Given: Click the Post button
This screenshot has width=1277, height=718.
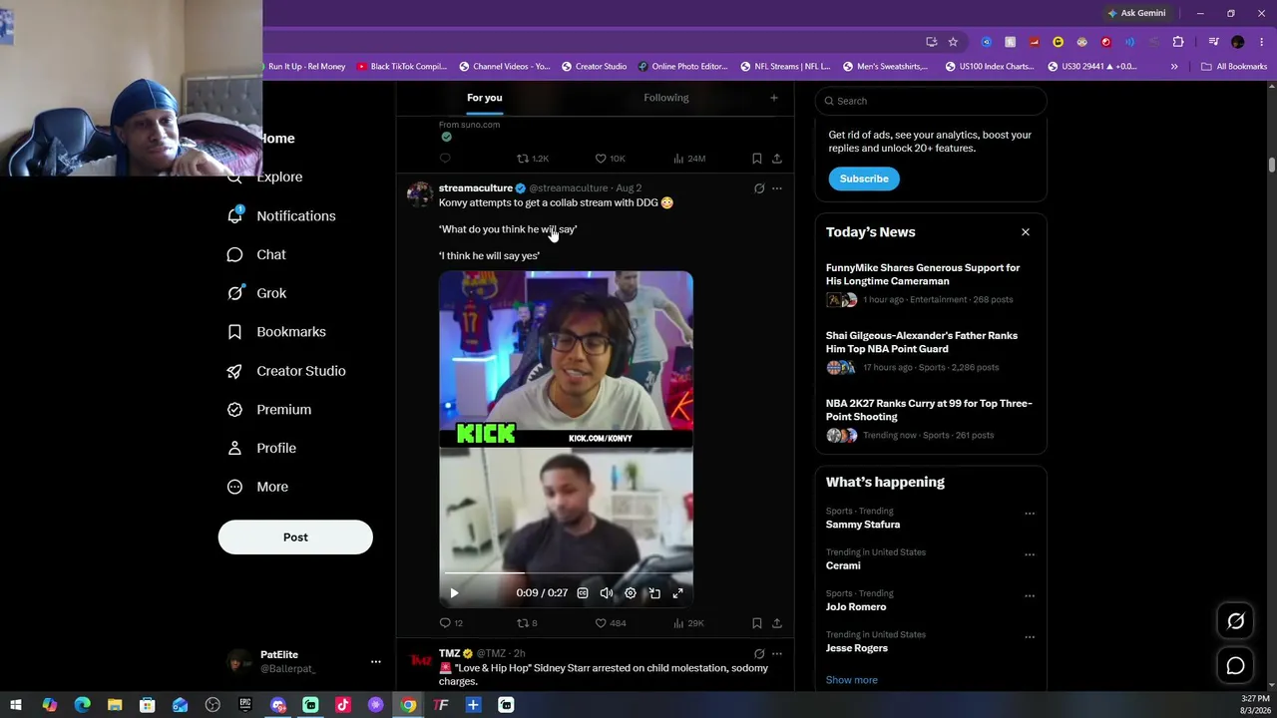Looking at the screenshot, I should click(x=295, y=538).
